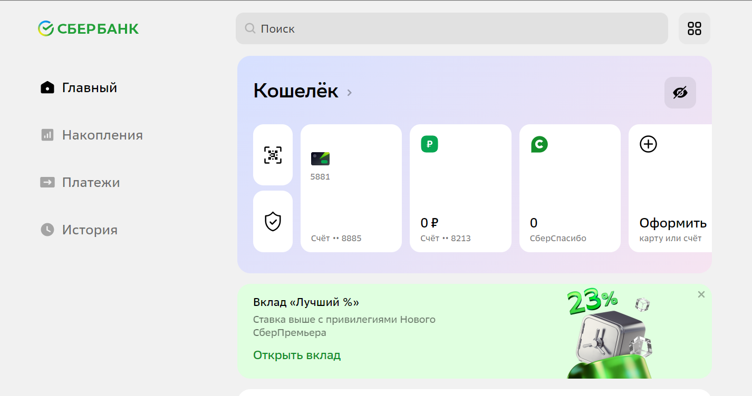Screen dimensions: 752x396
Task: Open the QR code scanner tile
Action: click(273, 155)
